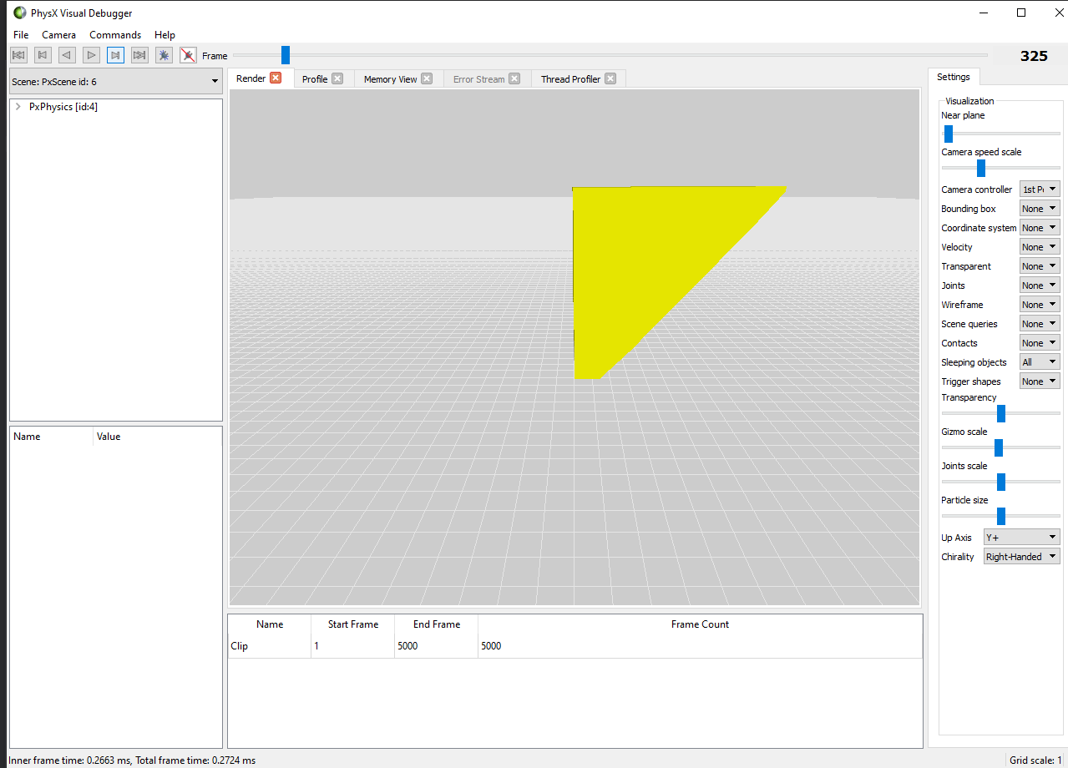Click the End Frame value 5000
The height and width of the screenshot is (768, 1068).
coord(436,646)
